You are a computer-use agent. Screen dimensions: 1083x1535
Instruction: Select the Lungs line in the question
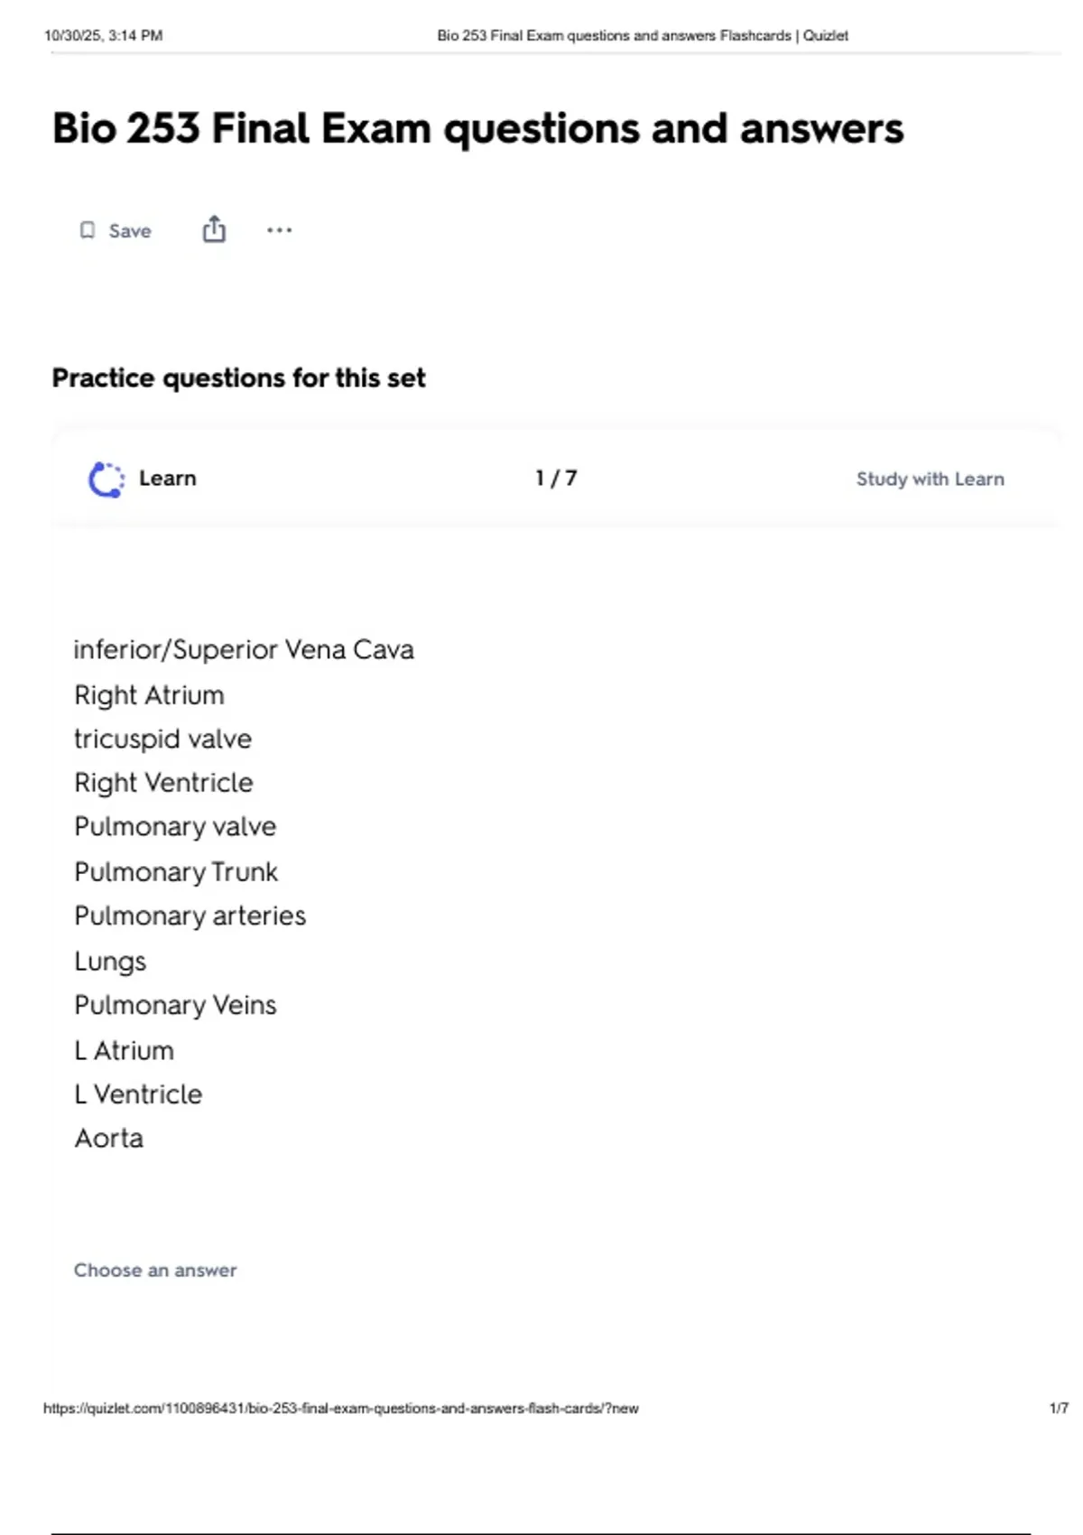110,962
